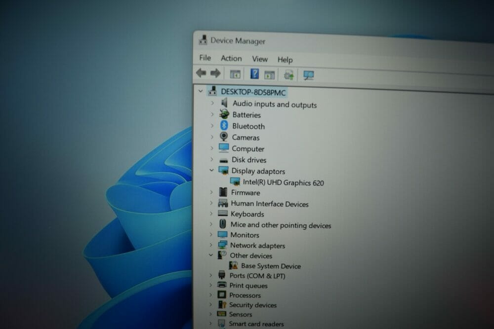This screenshot has height=329, width=494.
Task: Click the Back arrow toolbar icon
Action: [201, 73]
